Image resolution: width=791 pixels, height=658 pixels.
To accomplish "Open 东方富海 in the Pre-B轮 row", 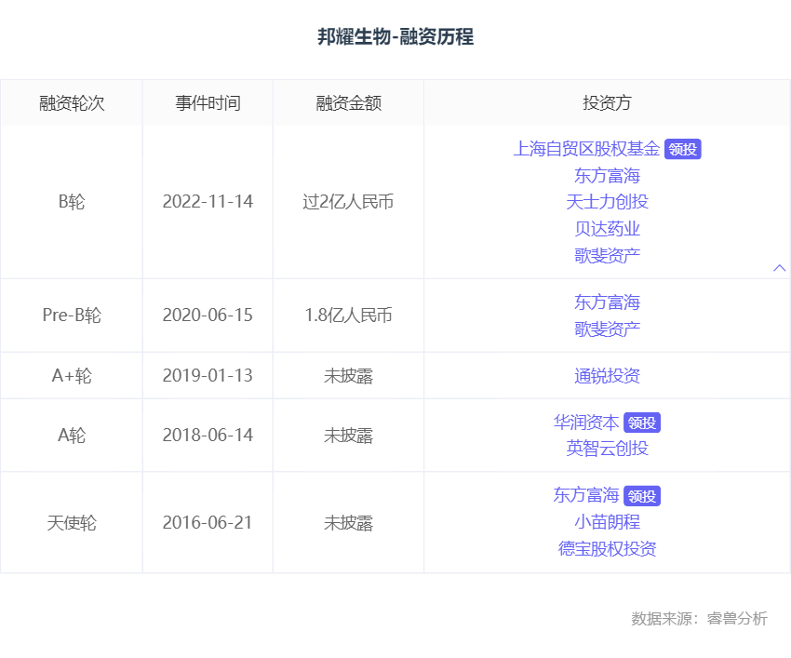I will 607,302.
